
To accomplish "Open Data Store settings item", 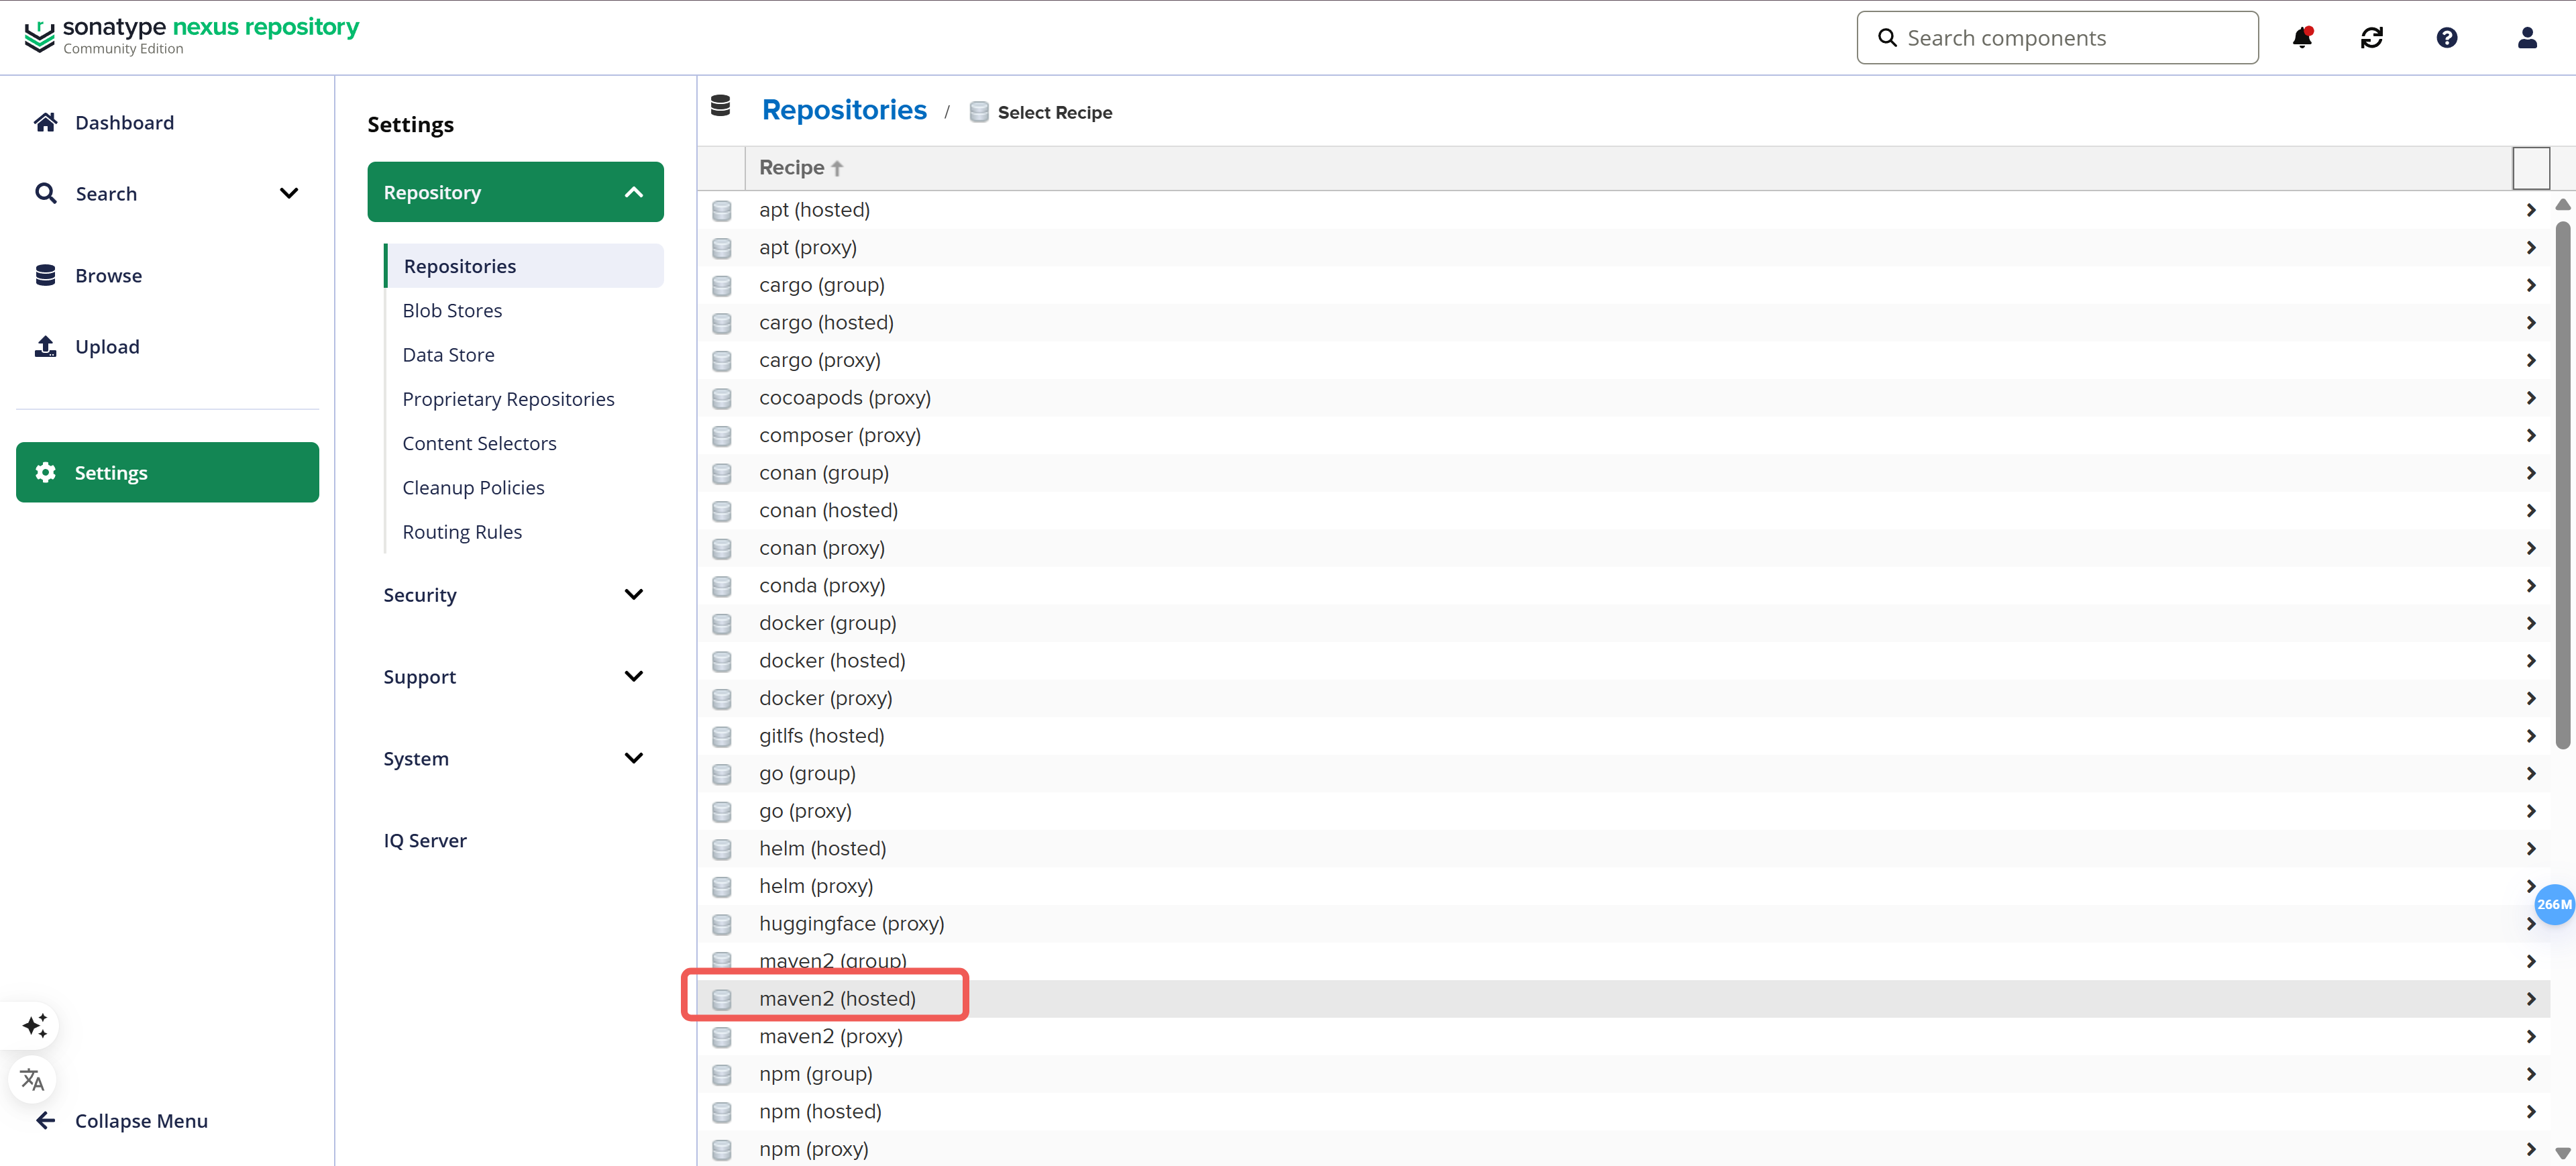I will coord(448,354).
